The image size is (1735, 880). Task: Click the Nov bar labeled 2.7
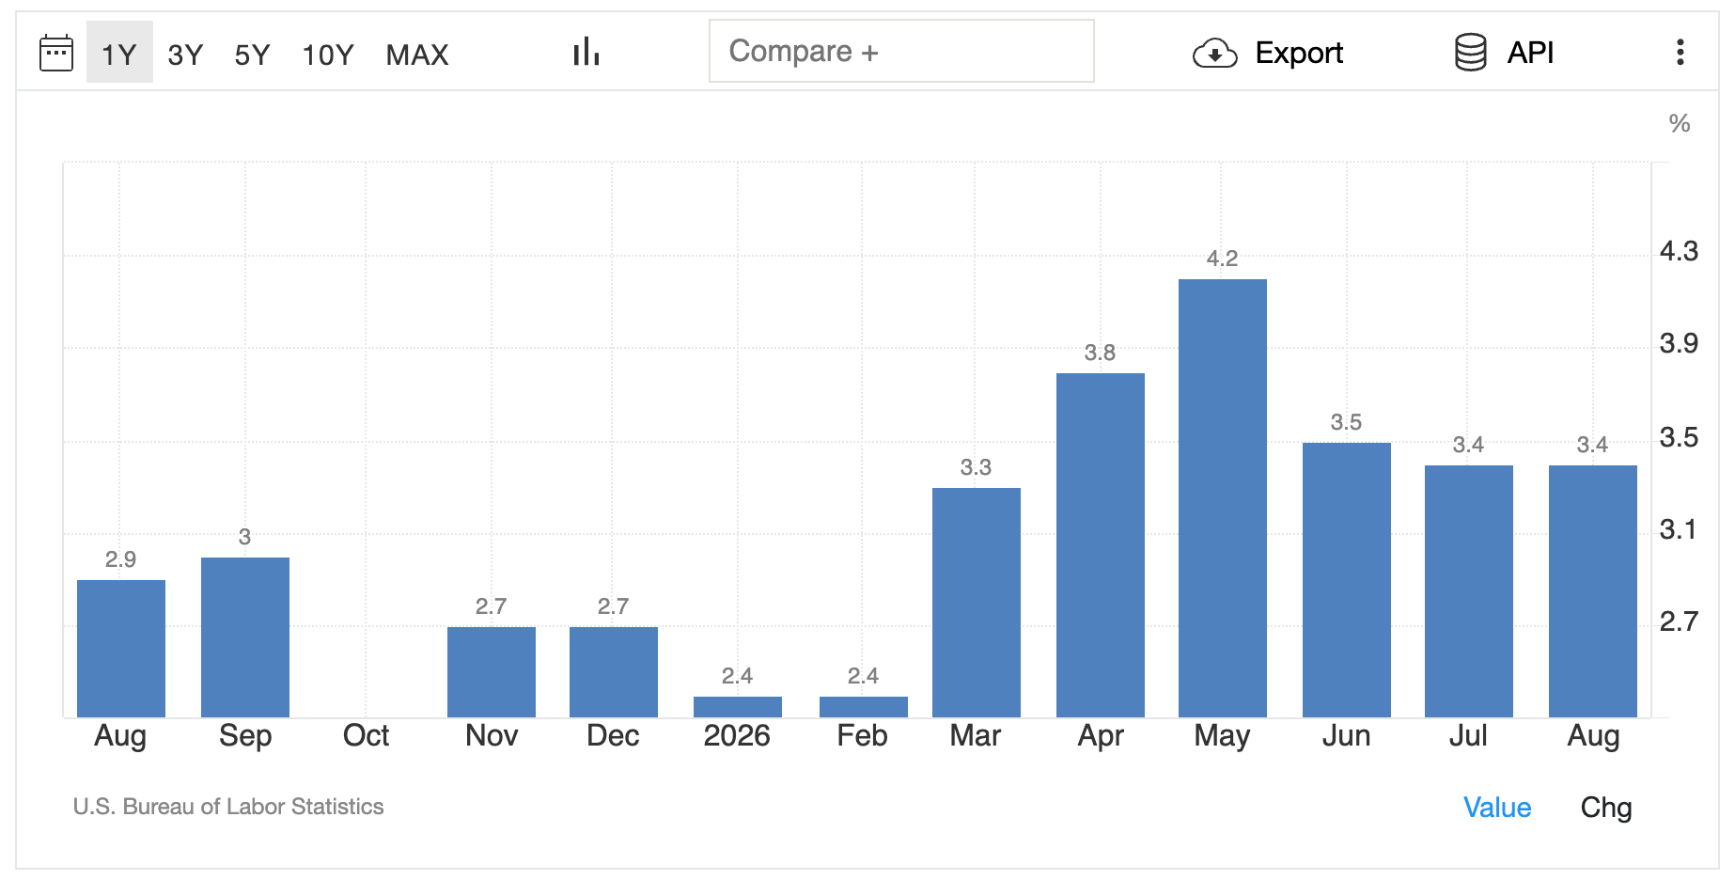(492, 672)
